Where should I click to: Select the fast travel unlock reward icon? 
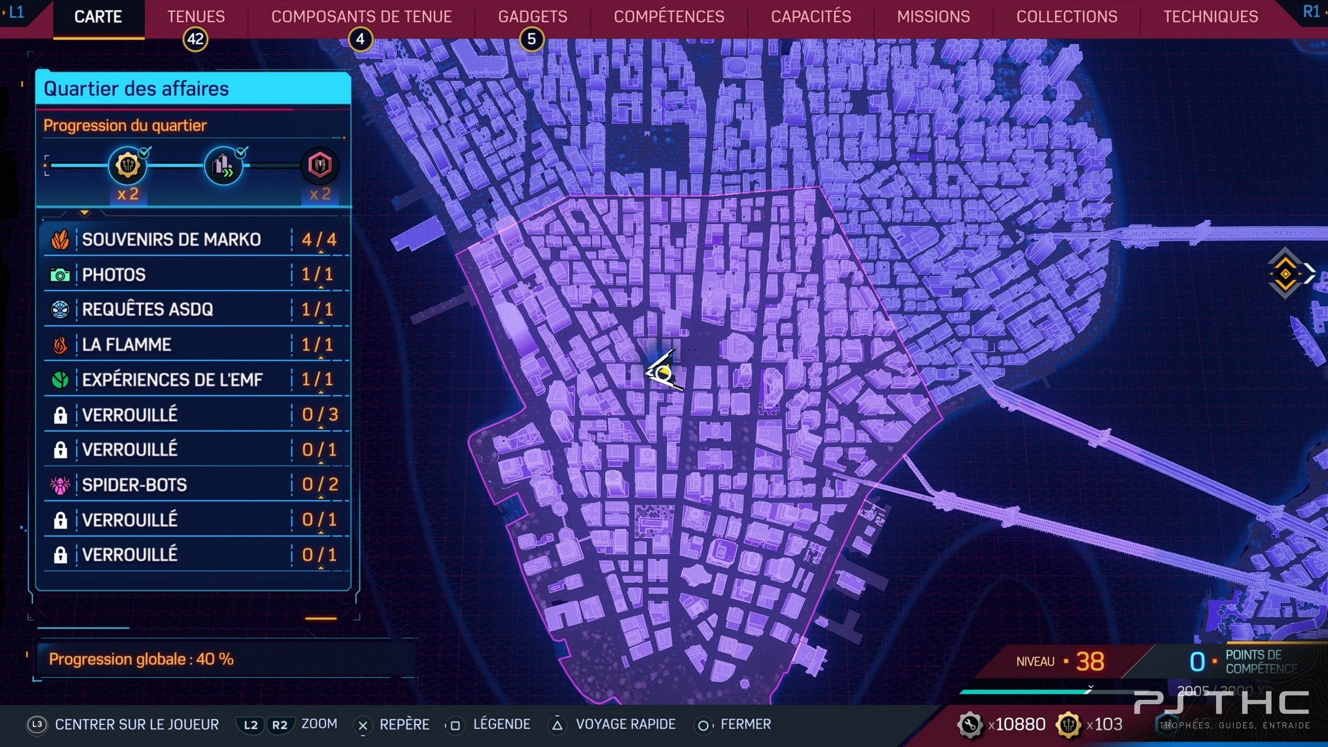point(223,165)
